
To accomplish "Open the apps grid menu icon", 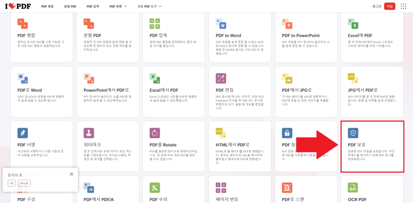I will (403, 6).
